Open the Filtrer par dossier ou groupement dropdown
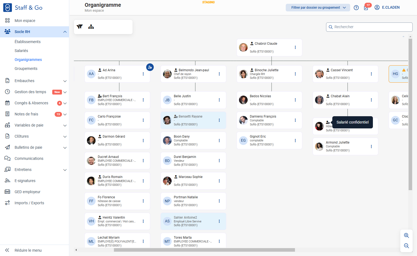Image resolution: width=417 pixels, height=256 pixels. (318, 8)
